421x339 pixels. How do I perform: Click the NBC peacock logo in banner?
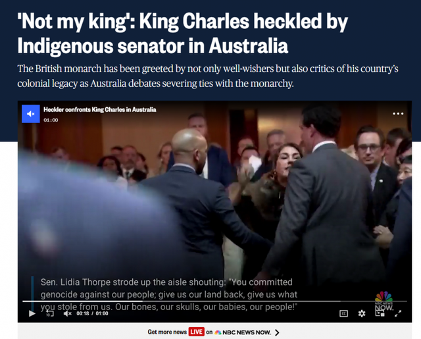(218, 332)
